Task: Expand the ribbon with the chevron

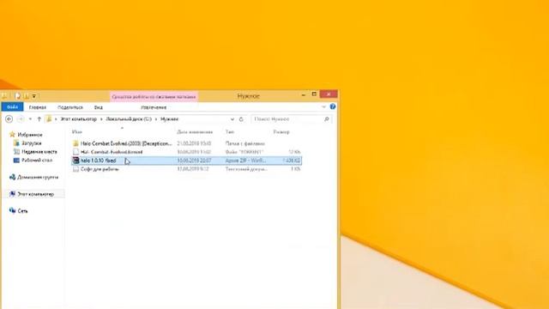Action: click(x=323, y=106)
